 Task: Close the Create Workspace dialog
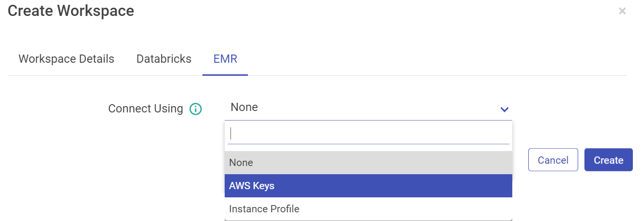click(622, 11)
